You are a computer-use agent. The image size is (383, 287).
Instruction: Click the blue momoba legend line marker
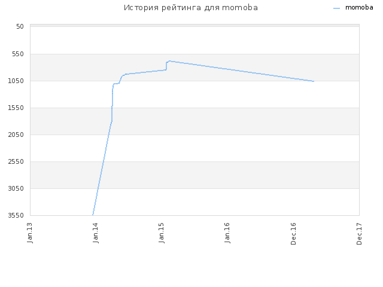[336, 8]
